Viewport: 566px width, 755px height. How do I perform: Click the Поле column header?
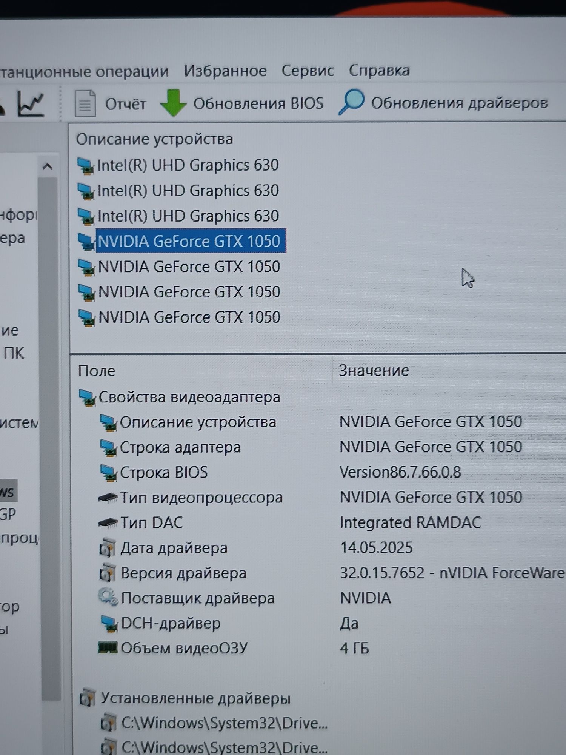tap(96, 371)
